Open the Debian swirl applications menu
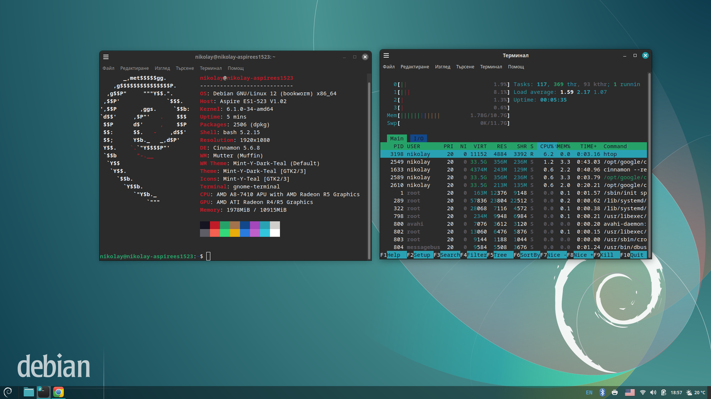Viewport: 711px width, 399px height. click(8, 392)
